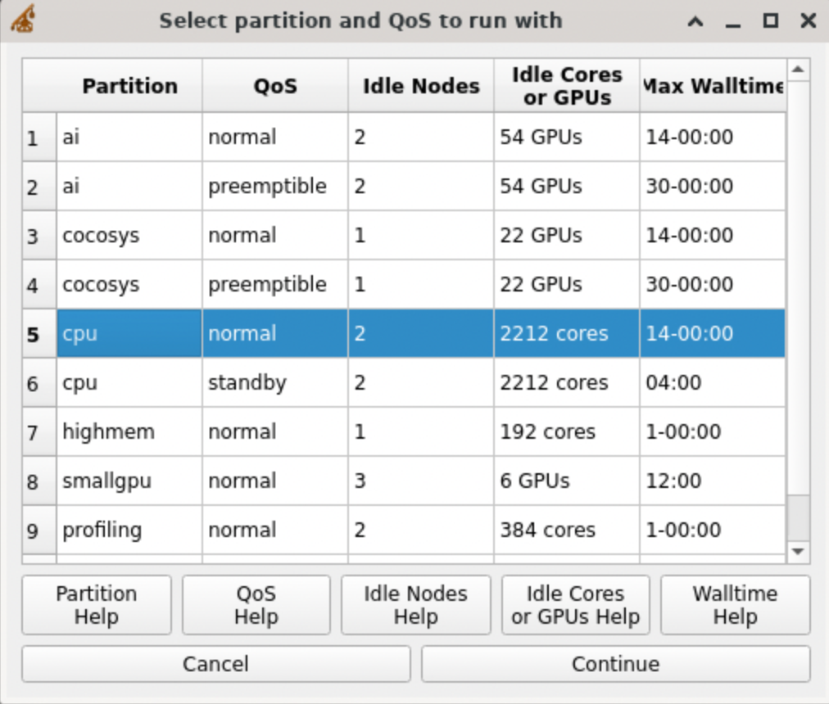Click the scrollbar up arrow
Screen dimensions: 829x704
click(x=799, y=70)
